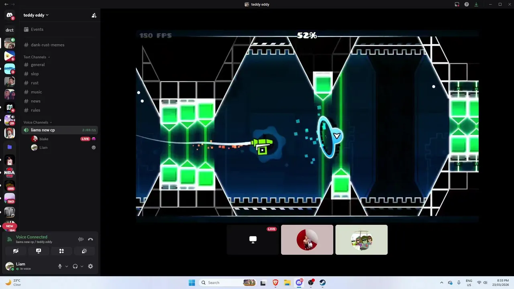Viewport: 514px width, 289px height.
Task: Open the server folder icon
Action: pyautogui.click(x=10, y=147)
